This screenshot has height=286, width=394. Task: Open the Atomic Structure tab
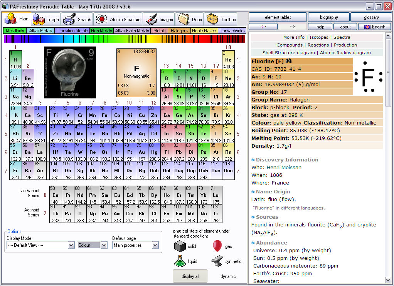[x=118, y=19]
